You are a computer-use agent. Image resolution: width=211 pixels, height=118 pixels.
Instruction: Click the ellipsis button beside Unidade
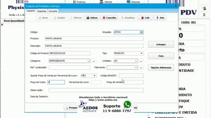click(x=141, y=61)
